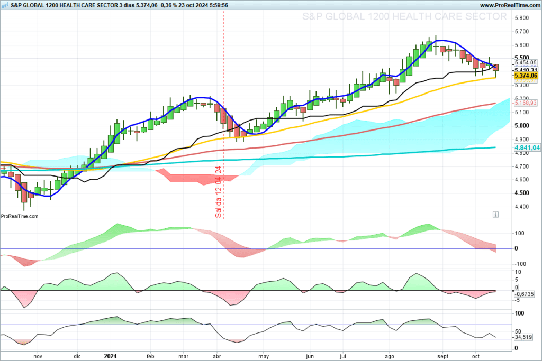The width and height of the screenshot is (542, 361).
Task: Click the 'nov' month label on time axis
Action: [x=38, y=356]
